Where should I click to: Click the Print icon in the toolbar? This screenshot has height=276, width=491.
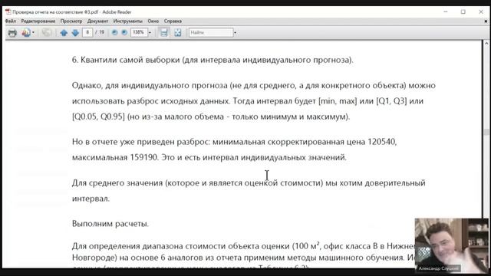click(x=12, y=32)
